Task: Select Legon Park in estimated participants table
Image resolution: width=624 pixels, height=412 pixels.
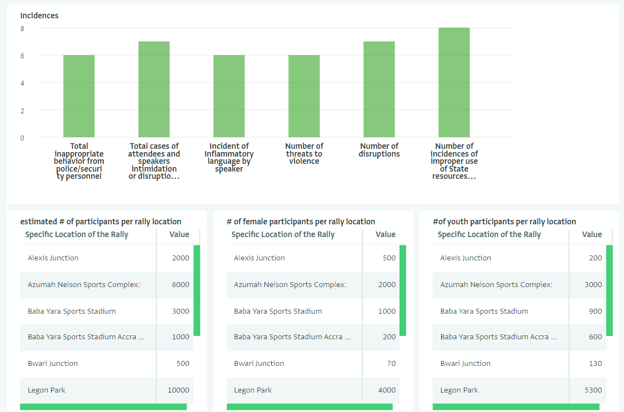Action: click(46, 390)
